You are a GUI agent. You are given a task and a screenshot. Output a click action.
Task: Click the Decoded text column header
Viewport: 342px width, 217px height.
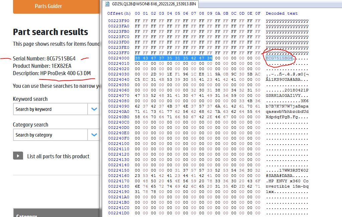281,13
